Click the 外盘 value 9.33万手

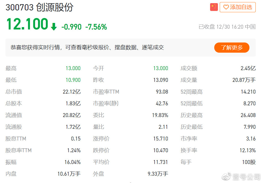pos(158,174)
